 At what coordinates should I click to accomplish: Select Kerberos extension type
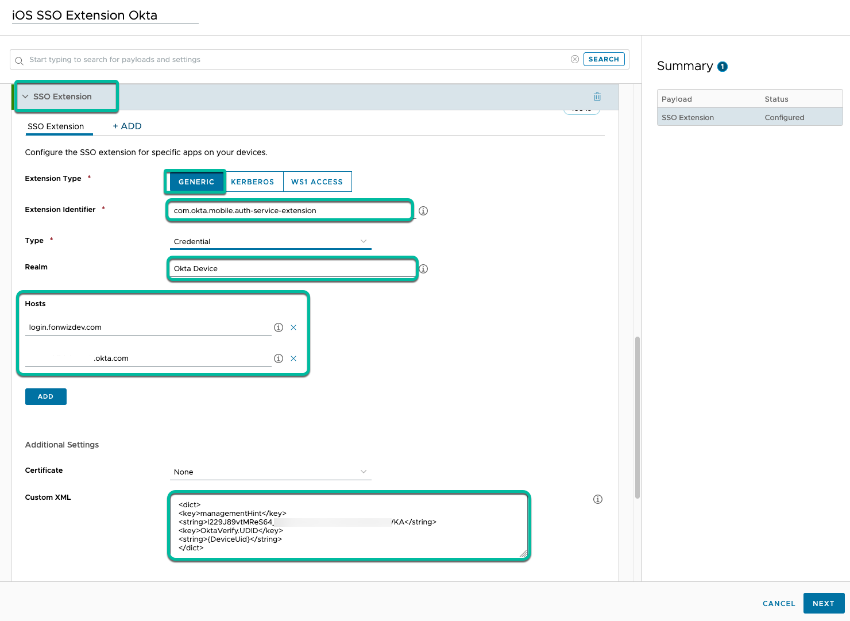click(252, 182)
